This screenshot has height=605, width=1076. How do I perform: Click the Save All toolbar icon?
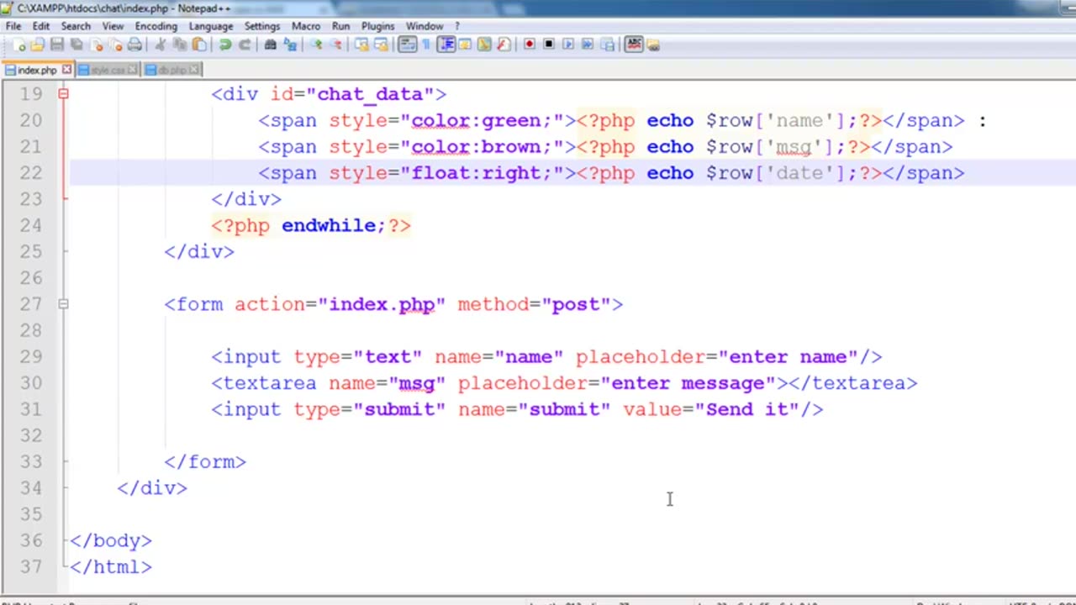76,45
